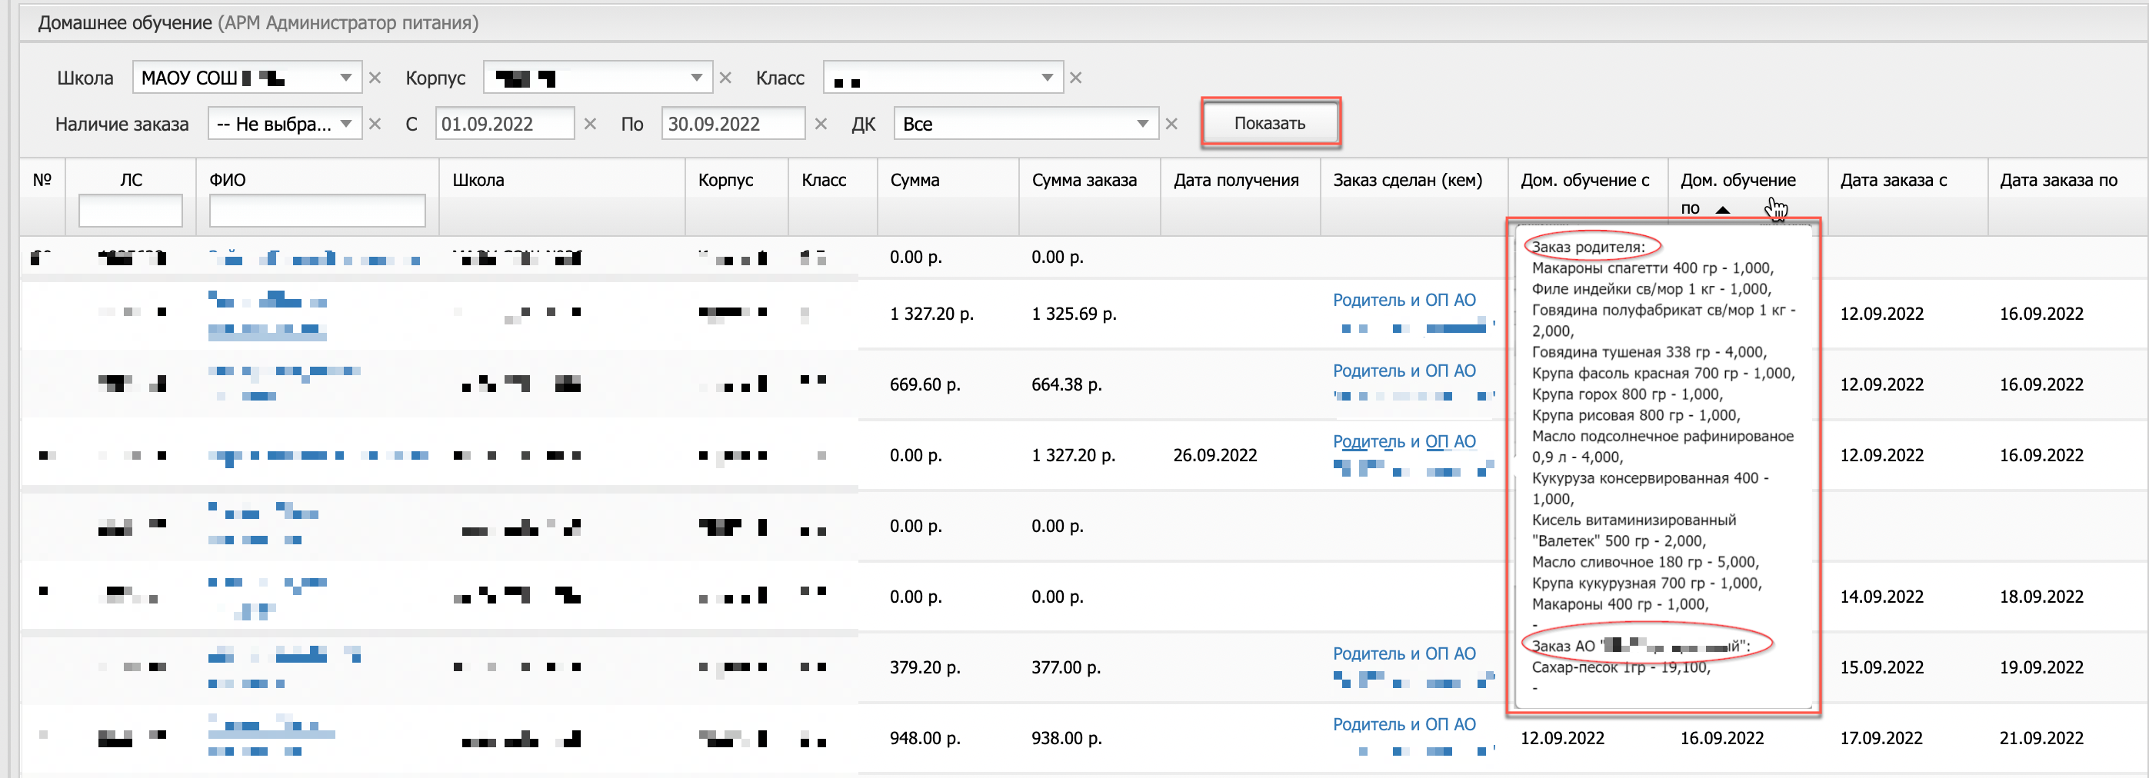Sort by Заказ сделан (кем) column header
The height and width of the screenshot is (778, 2149).
[x=1408, y=180]
